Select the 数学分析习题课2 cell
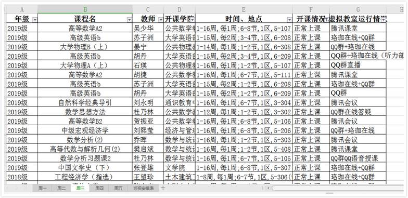Screen dimensions: 408x198 click(x=85, y=158)
